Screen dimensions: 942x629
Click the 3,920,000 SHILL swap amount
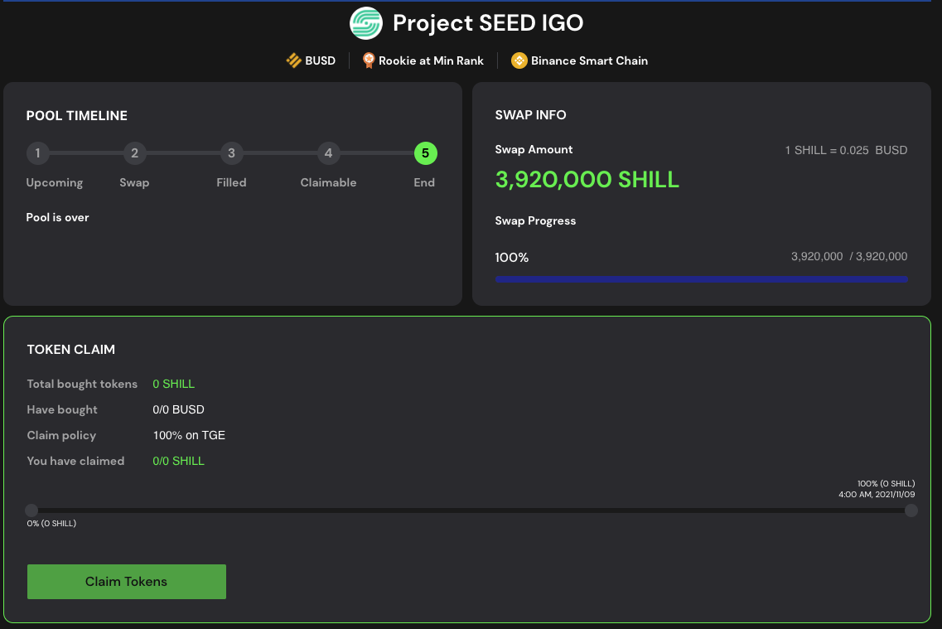[587, 179]
